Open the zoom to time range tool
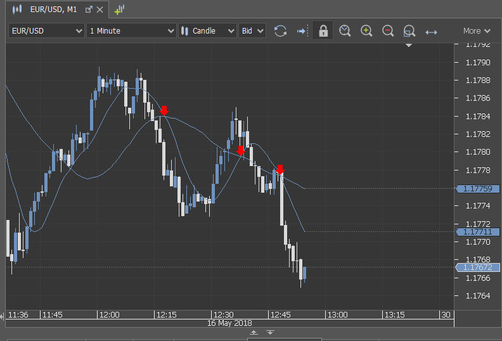Viewport: 502px width, 341px height. click(345, 31)
